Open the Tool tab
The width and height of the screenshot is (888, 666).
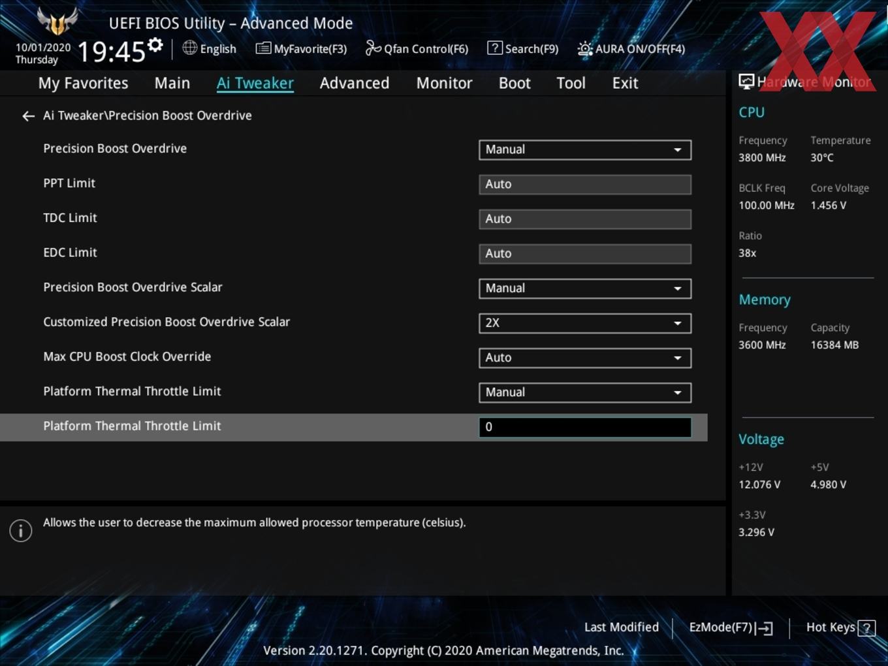click(x=571, y=83)
